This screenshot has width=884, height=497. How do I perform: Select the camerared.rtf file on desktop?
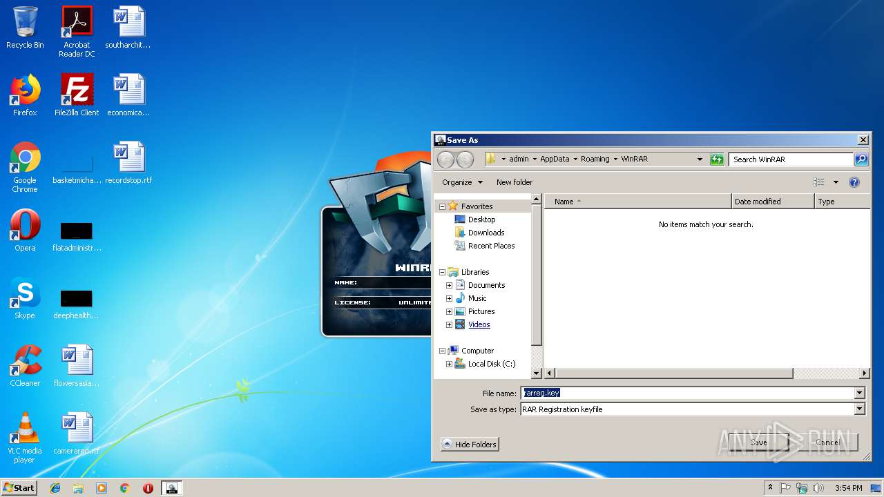click(77, 433)
